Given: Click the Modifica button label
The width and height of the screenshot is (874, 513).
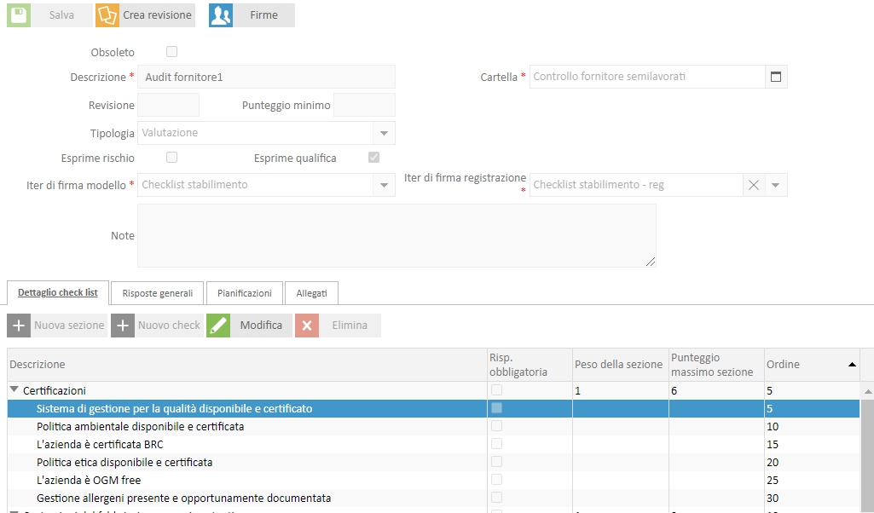Looking at the screenshot, I should coord(261,326).
